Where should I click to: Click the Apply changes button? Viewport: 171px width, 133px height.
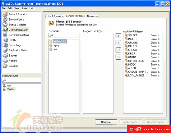[x=131, y=122]
